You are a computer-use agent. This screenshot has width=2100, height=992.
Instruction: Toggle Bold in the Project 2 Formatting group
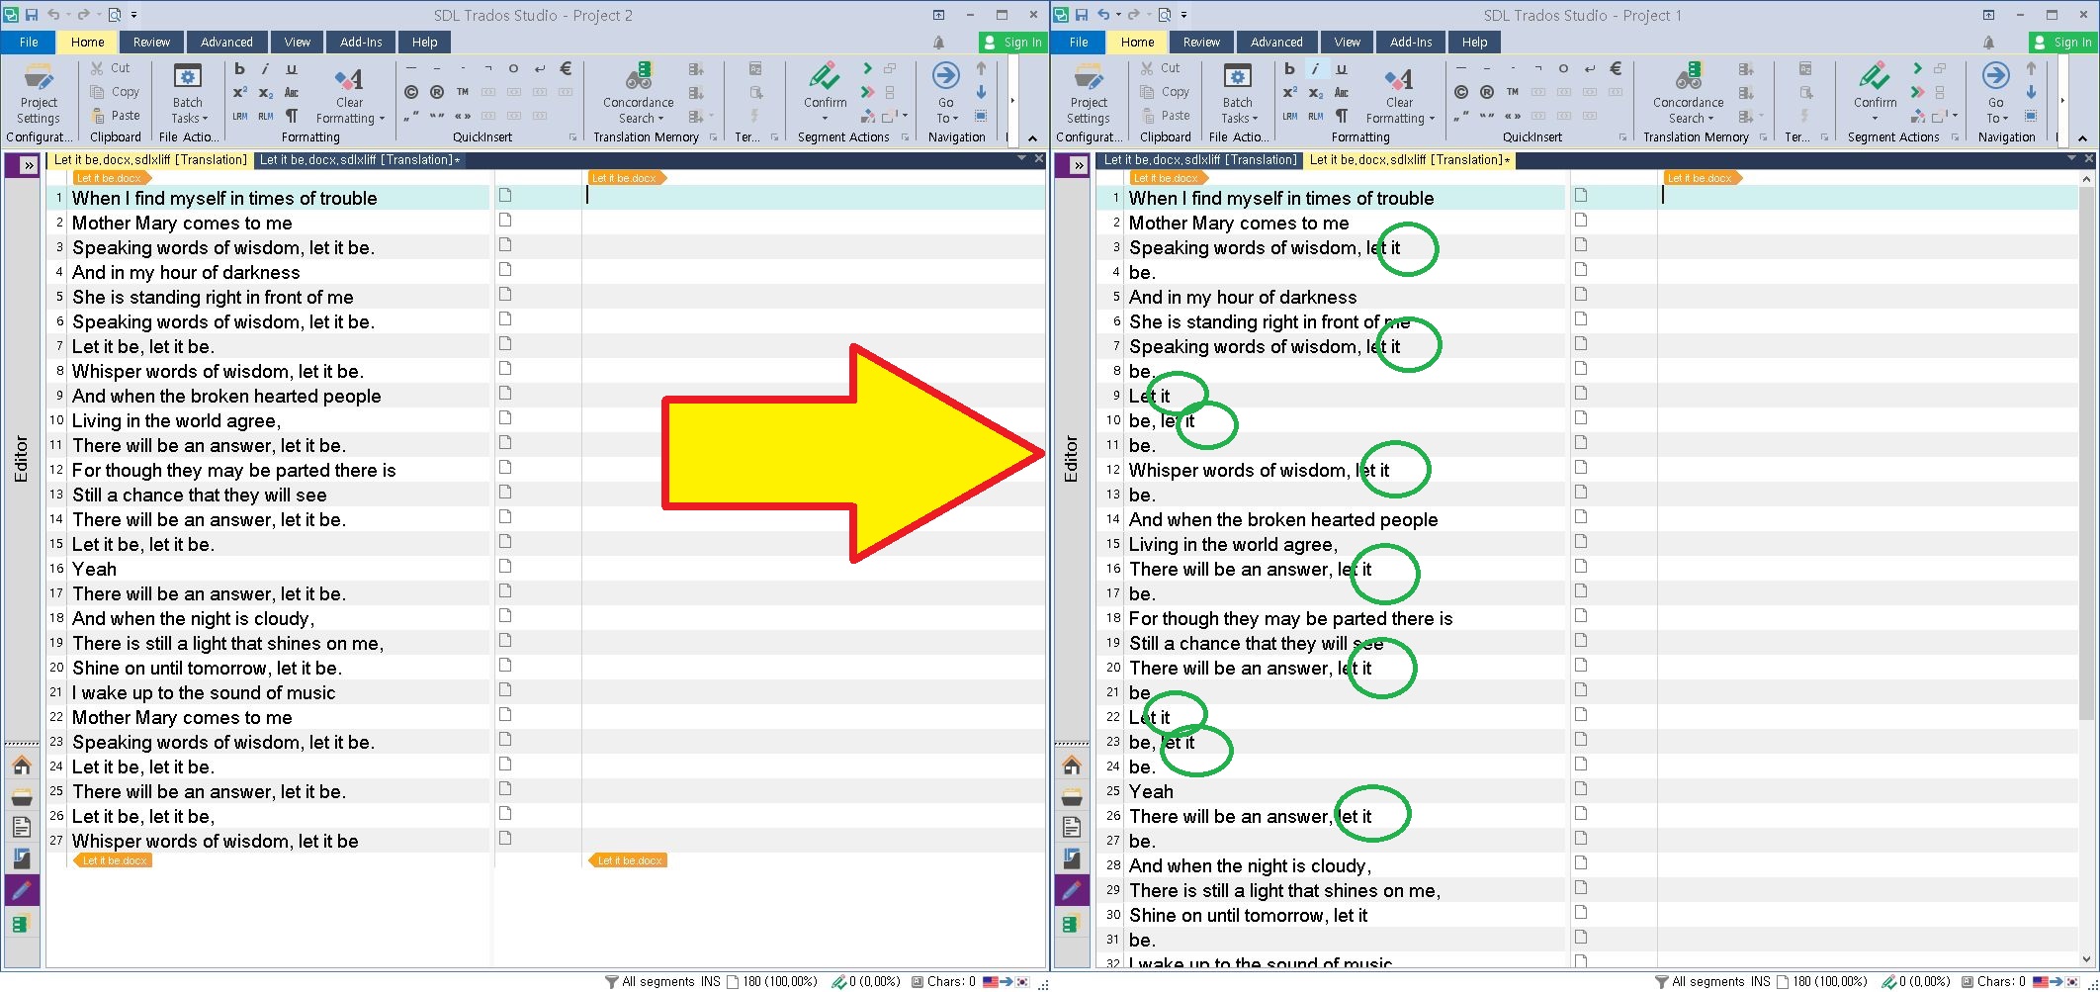tap(239, 68)
